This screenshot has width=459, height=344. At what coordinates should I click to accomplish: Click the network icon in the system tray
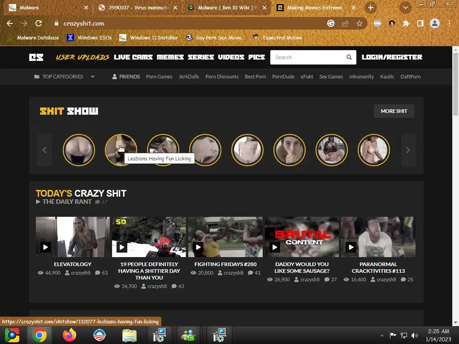404,335
